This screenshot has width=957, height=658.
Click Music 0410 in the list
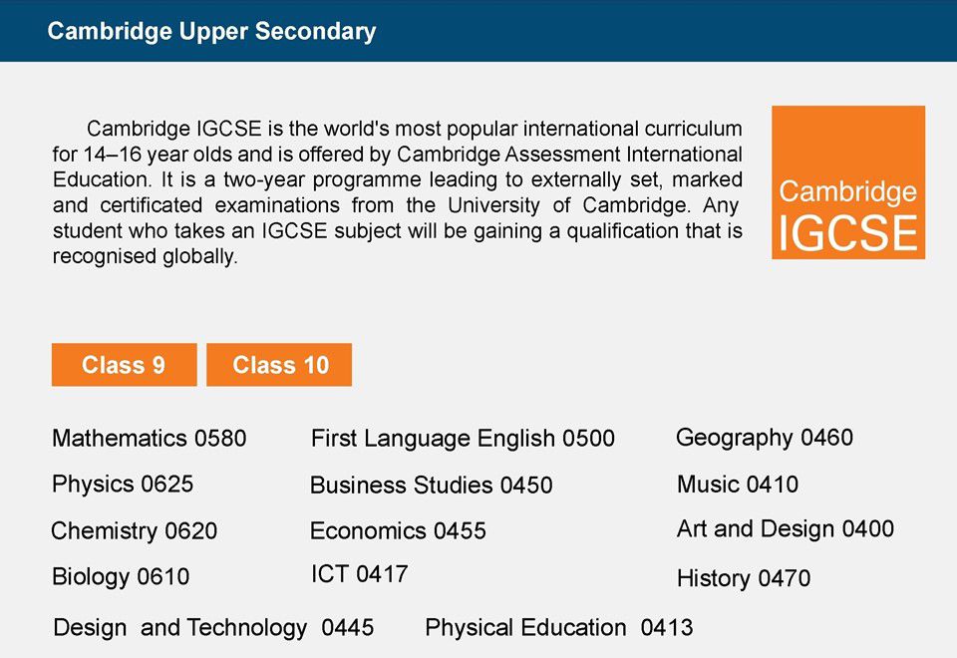[x=738, y=485]
